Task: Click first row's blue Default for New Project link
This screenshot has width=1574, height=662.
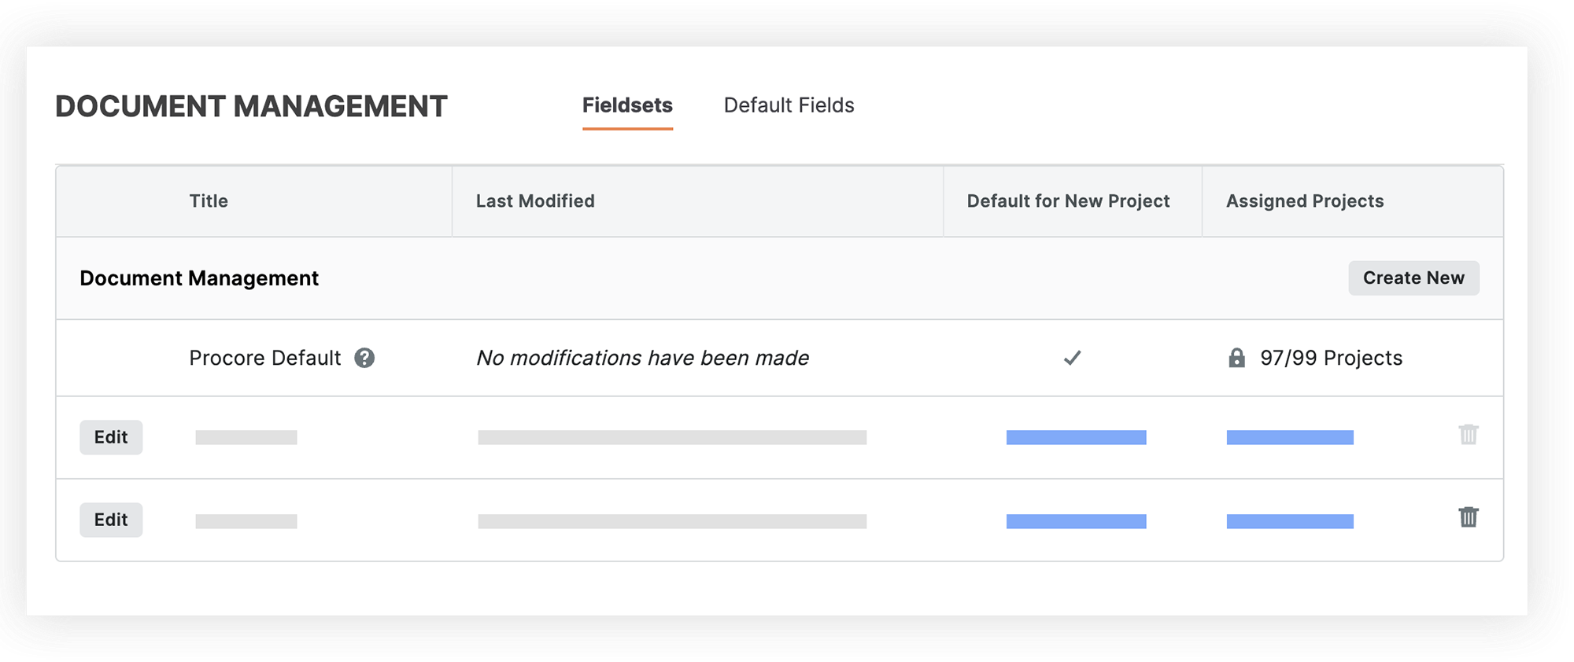Action: pos(1076,438)
